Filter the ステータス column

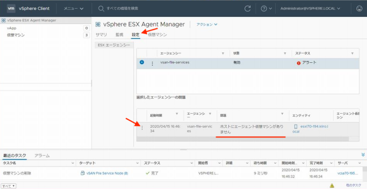point(352,53)
